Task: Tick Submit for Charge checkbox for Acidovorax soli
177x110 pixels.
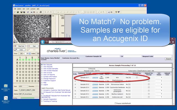Action: [x=149, y=97]
